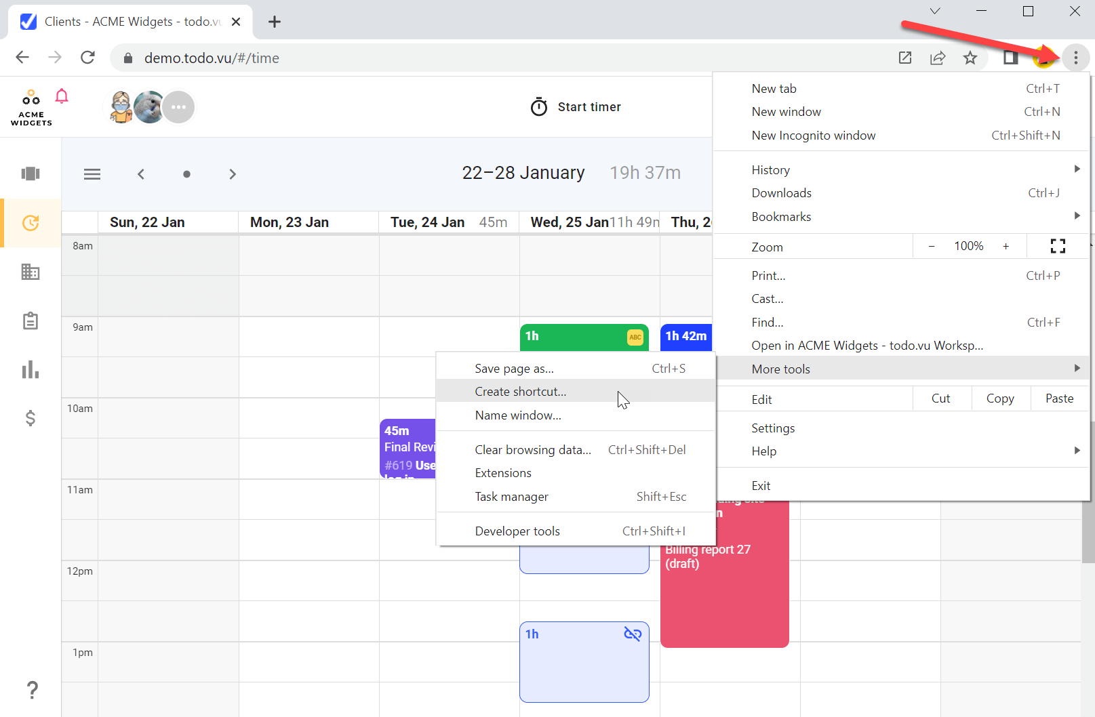View site lock information
Viewport: 1095px width, 717px height.
point(128,58)
